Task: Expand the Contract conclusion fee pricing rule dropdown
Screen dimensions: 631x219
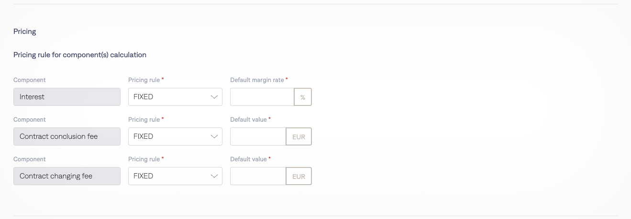Action: tap(170, 136)
